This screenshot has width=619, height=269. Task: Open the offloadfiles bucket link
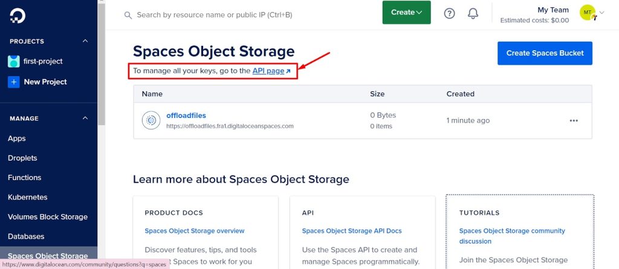186,115
